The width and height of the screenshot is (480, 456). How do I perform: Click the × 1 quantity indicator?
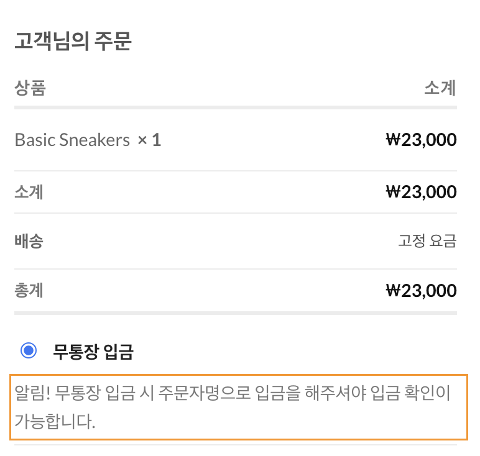click(149, 140)
